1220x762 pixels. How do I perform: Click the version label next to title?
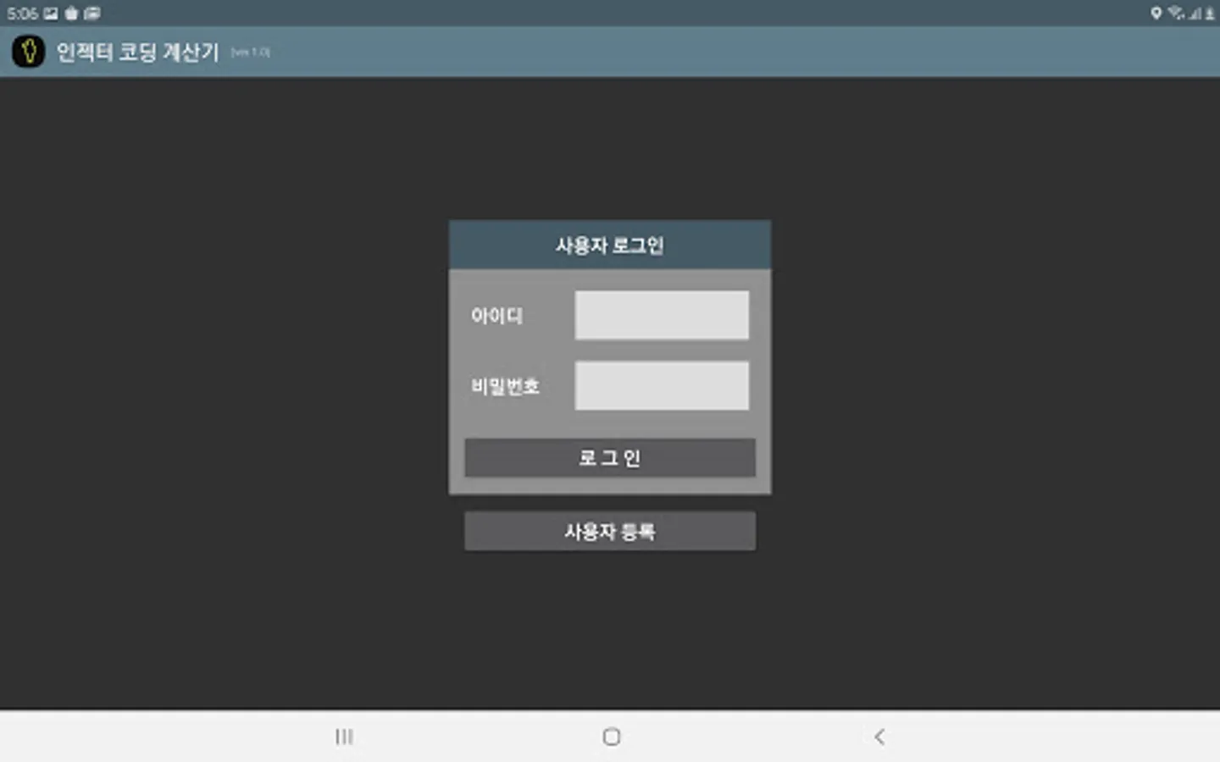click(251, 52)
